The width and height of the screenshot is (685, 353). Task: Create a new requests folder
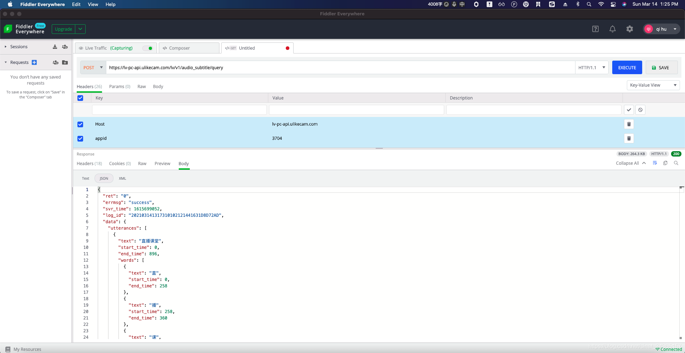(x=65, y=62)
